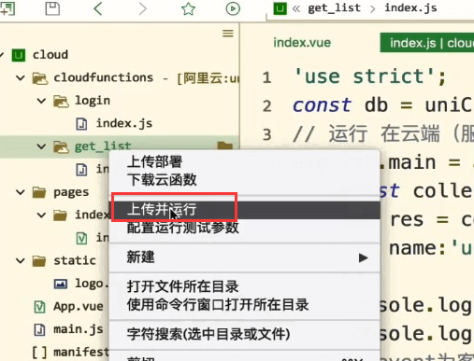Select the main.js file
The width and height of the screenshot is (474, 361).
pyautogui.click(x=78, y=329)
